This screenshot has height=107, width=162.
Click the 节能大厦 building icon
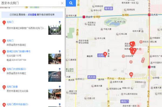(102, 29)
